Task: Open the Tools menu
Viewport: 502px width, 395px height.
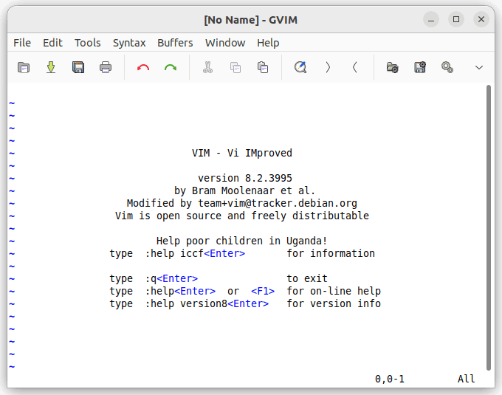Action: click(87, 43)
